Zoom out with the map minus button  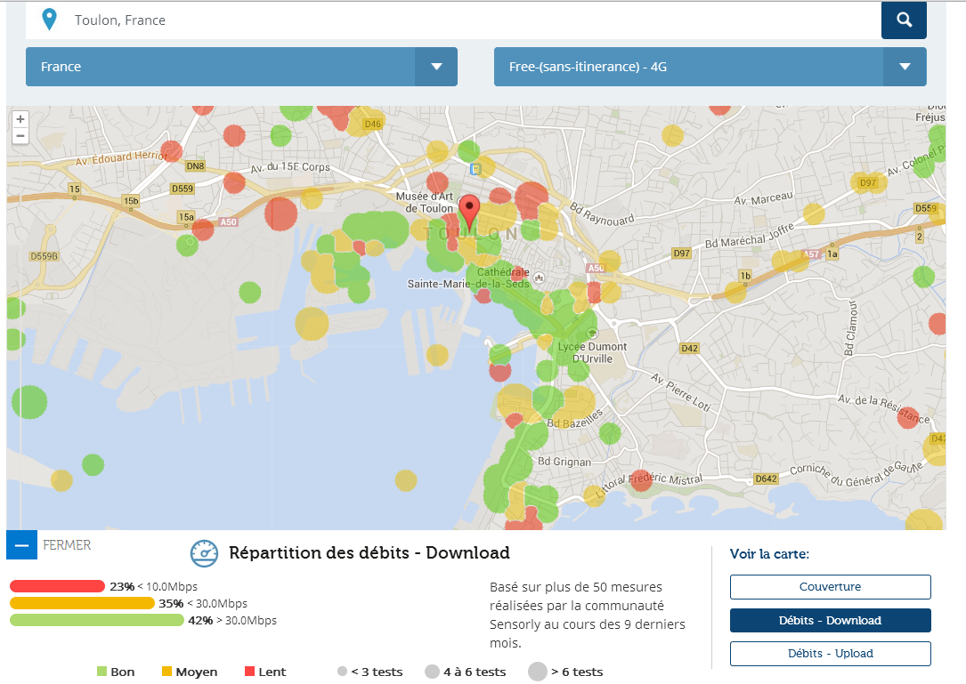click(20, 135)
